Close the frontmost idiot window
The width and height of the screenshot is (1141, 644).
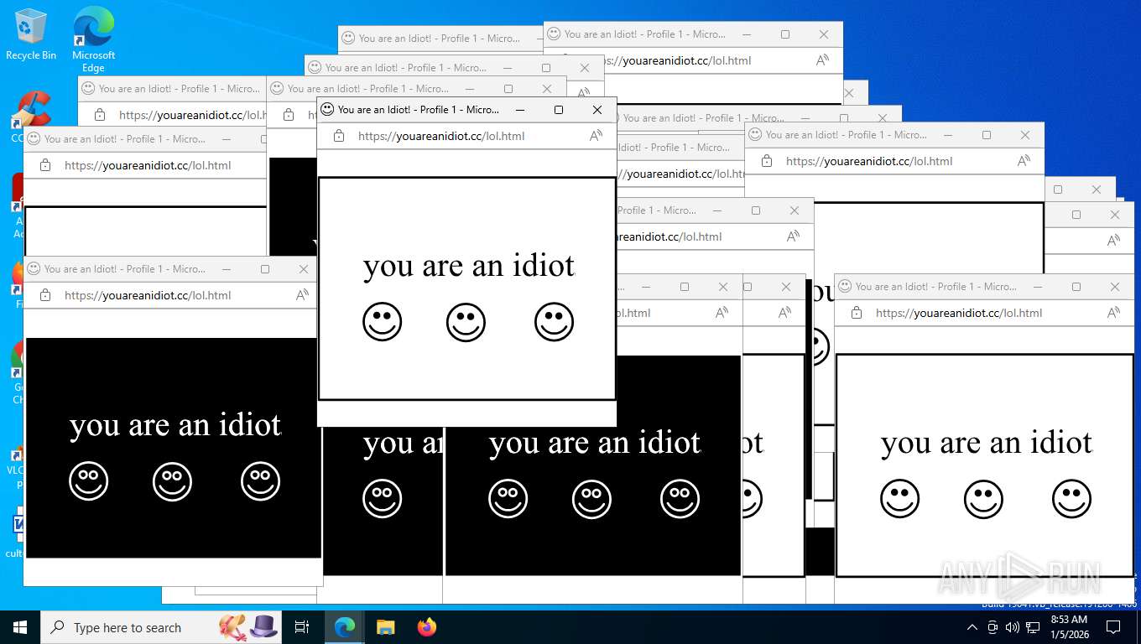(x=597, y=110)
